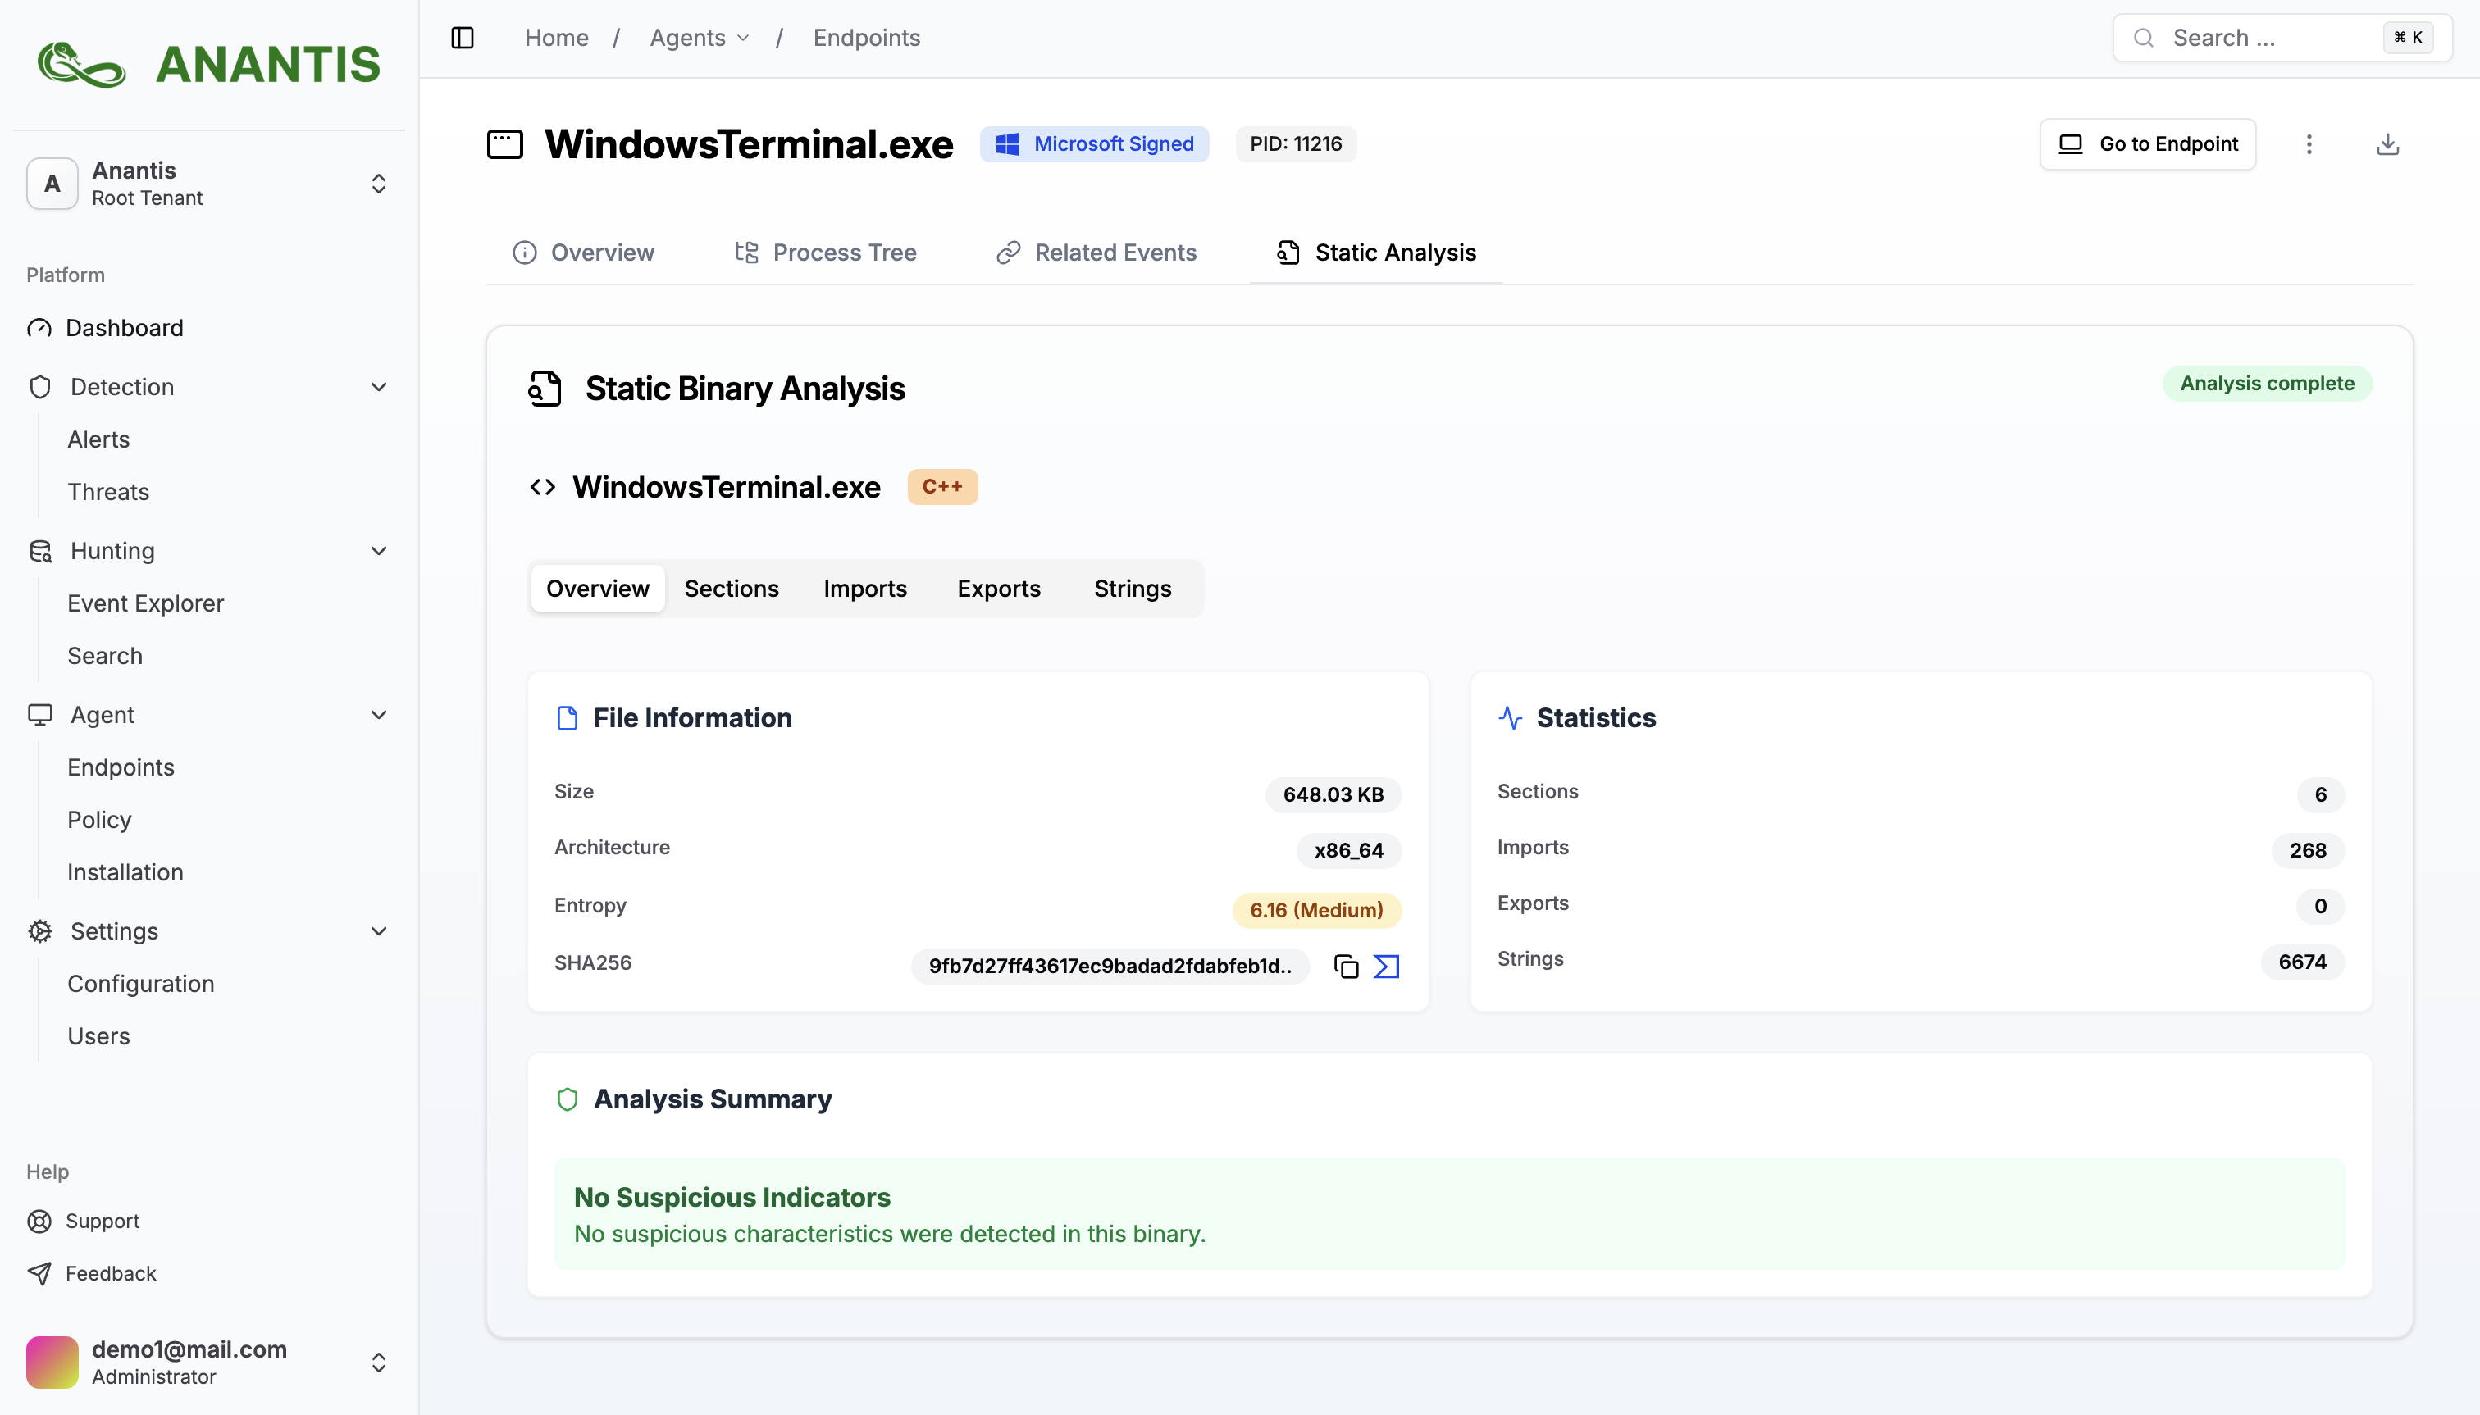
Task: Open the Feedback link
Action: pyautogui.click(x=91, y=1273)
